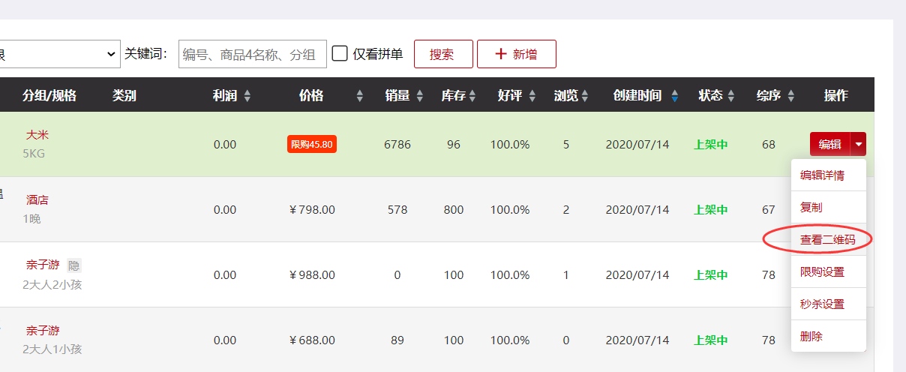Sort by 利润 column arrows

247,96
